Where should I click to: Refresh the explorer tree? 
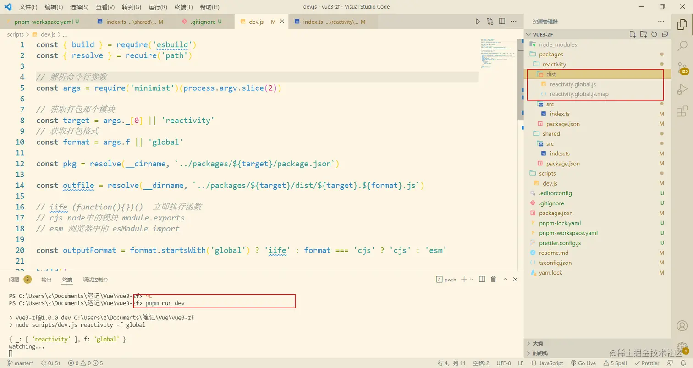654,34
